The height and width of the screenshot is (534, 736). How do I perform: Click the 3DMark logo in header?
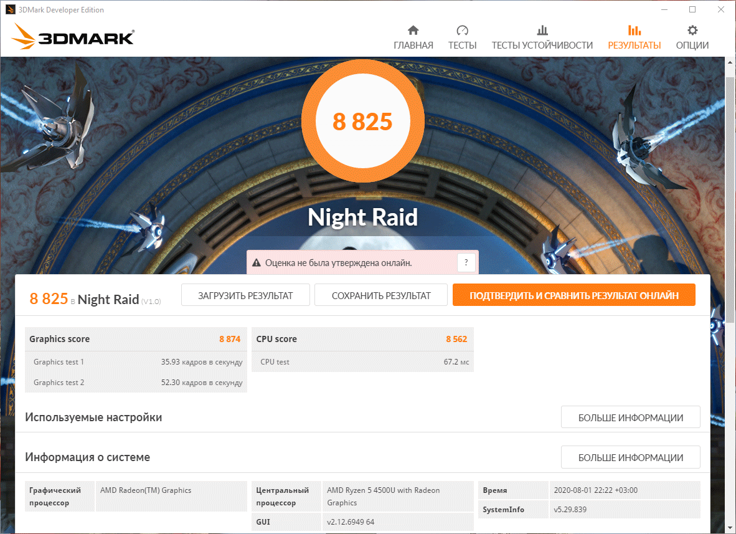72,36
